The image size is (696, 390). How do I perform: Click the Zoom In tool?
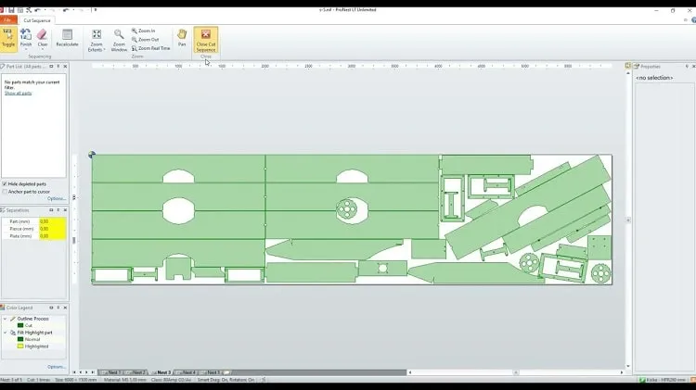pyautogui.click(x=143, y=31)
